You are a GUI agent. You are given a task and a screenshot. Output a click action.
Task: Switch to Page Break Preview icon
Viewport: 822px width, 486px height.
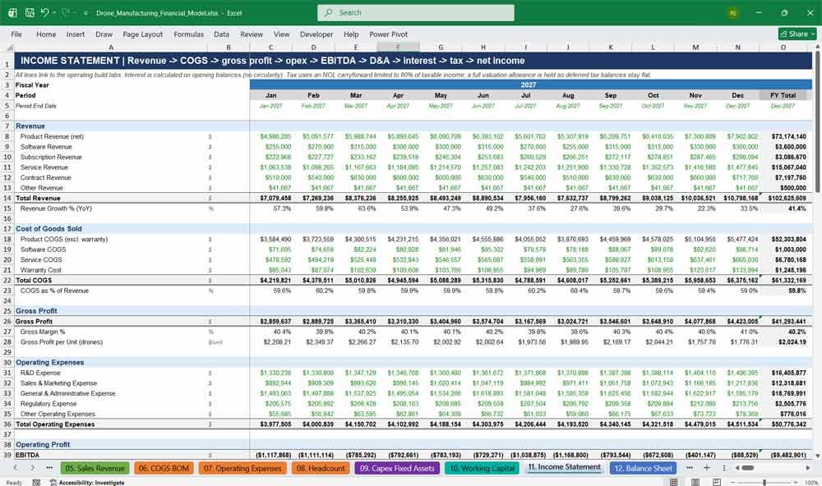coord(716,483)
